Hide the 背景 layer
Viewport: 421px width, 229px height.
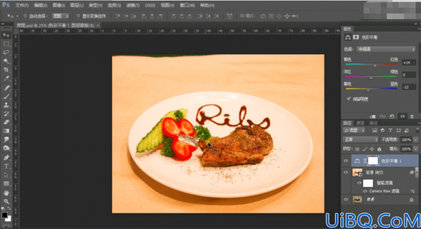pyautogui.click(x=346, y=200)
